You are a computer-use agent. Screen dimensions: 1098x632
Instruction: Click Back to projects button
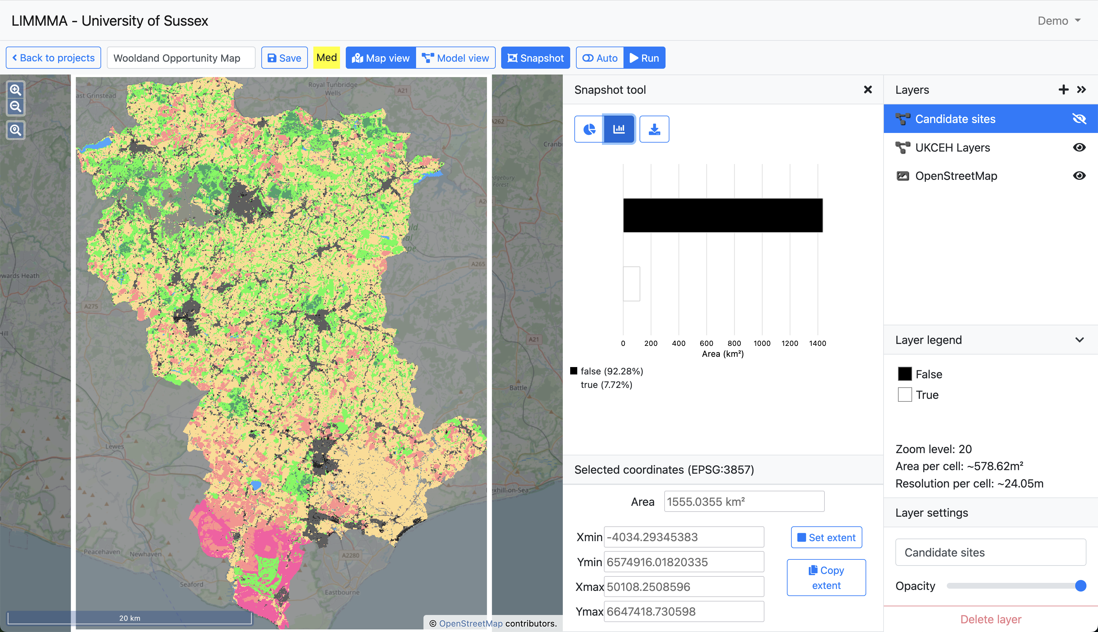pyautogui.click(x=53, y=58)
